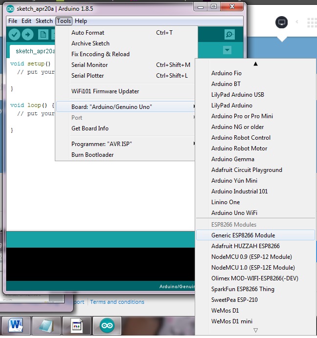Open the Notepad taskbar icon
317x338 pixels.
tap(46, 325)
